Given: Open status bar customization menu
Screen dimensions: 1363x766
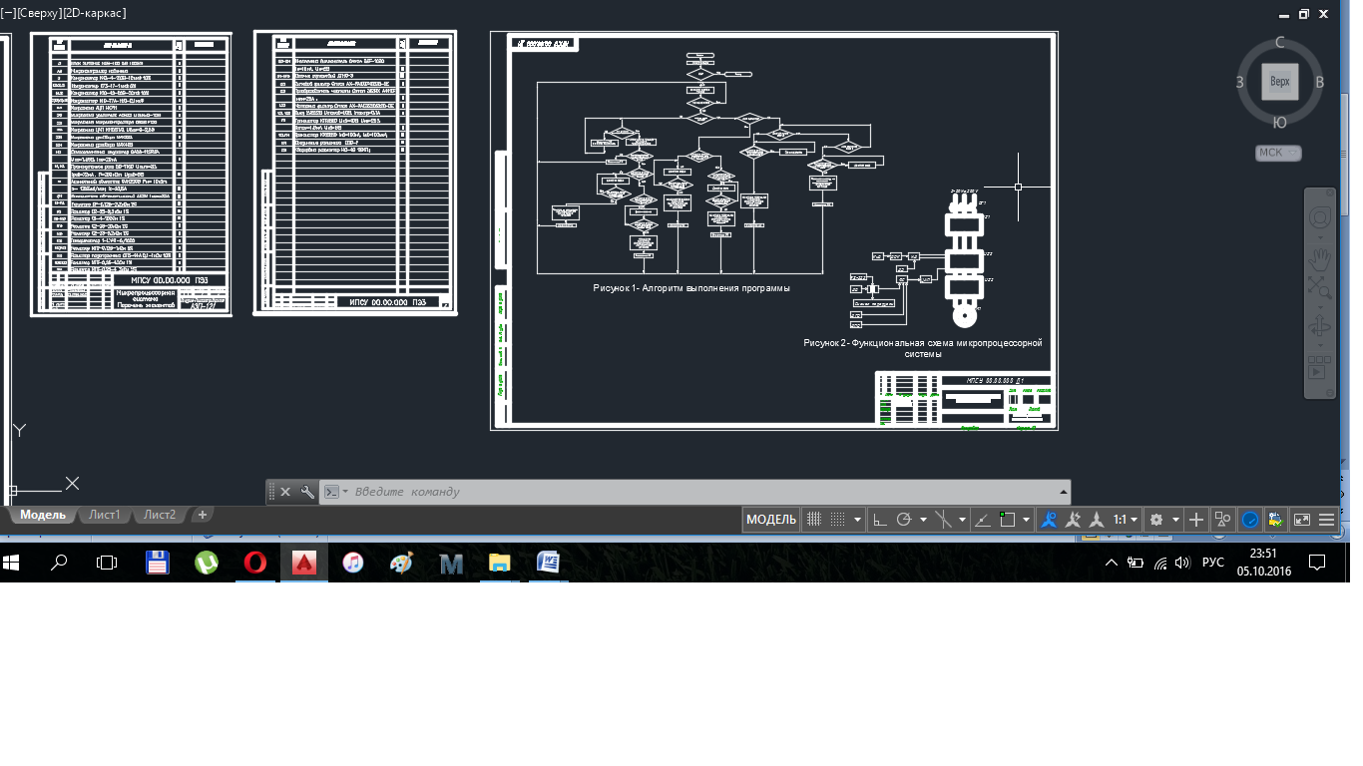Looking at the screenshot, I should [x=1326, y=520].
